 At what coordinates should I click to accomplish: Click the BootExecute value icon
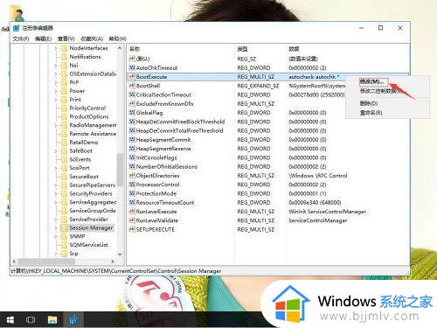(132, 77)
